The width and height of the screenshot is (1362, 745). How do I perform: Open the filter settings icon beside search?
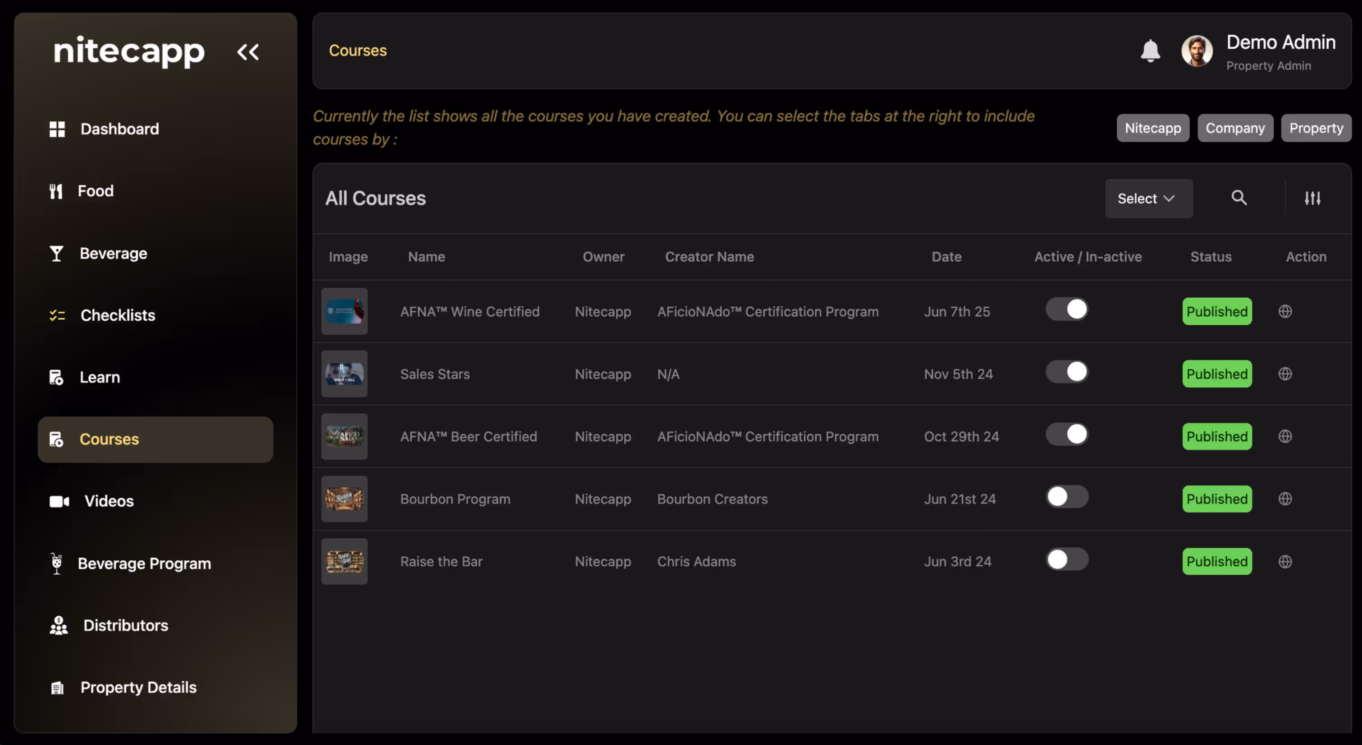1313,198
